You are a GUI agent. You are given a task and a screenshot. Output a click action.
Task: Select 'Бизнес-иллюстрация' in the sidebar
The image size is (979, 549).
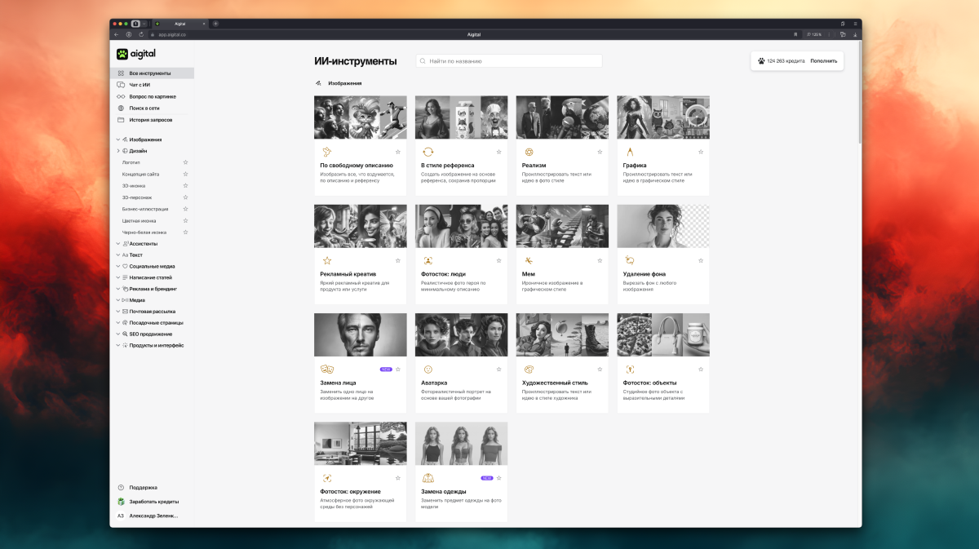point(145,209)
